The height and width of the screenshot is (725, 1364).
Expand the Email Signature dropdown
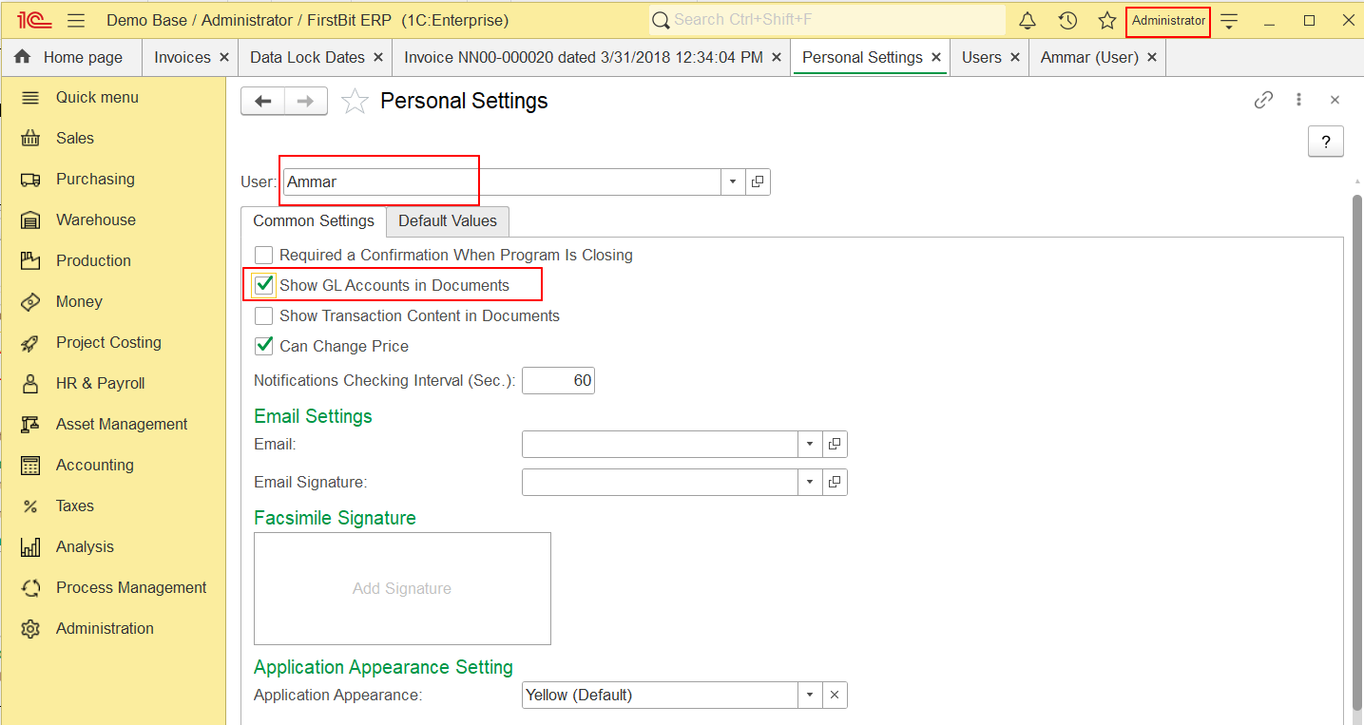pyautogui.click(x=810, y=482)
